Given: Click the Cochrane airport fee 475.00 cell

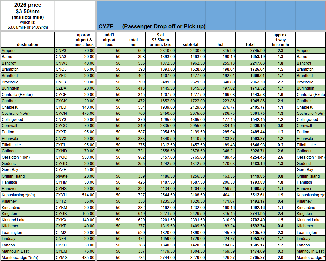Looking at the screenshot, I should click(x=84, y=114).
